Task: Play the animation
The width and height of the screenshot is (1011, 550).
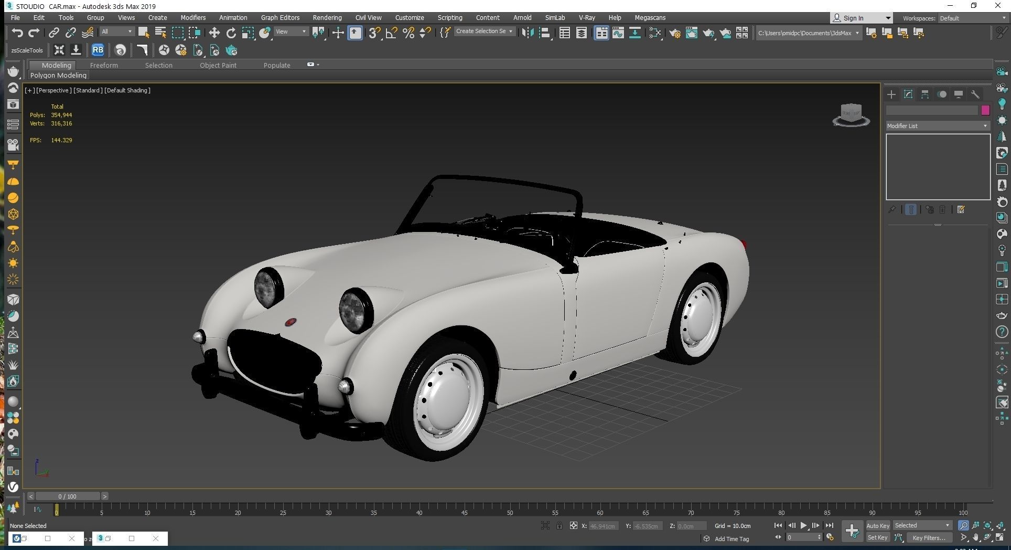Action: point(803,525)
